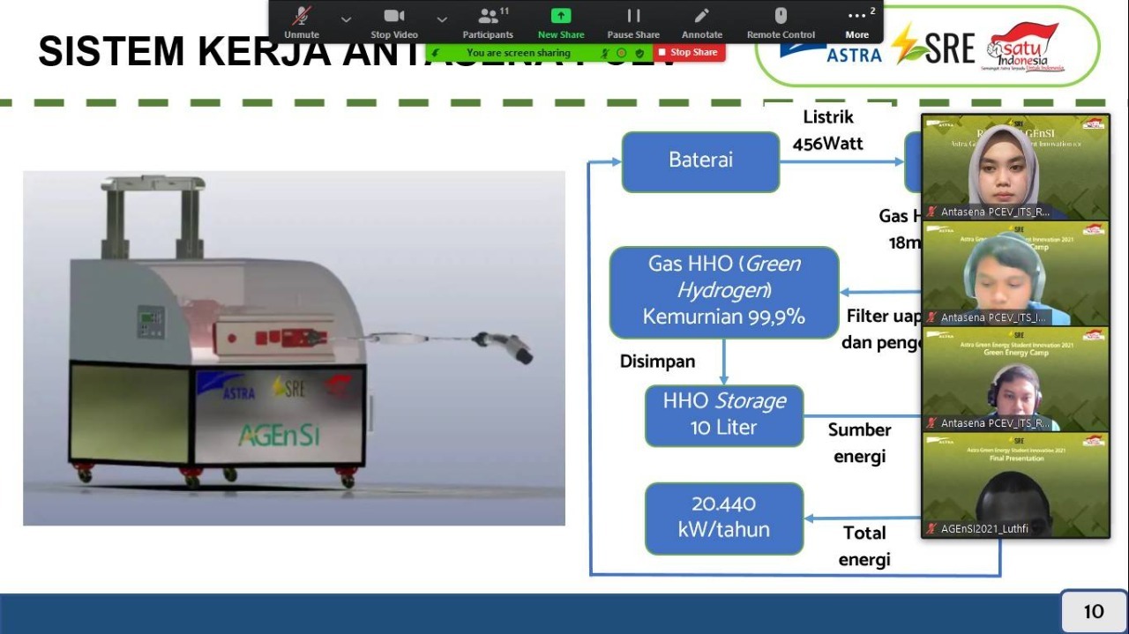Pause the screen share

tap(632, 21)
